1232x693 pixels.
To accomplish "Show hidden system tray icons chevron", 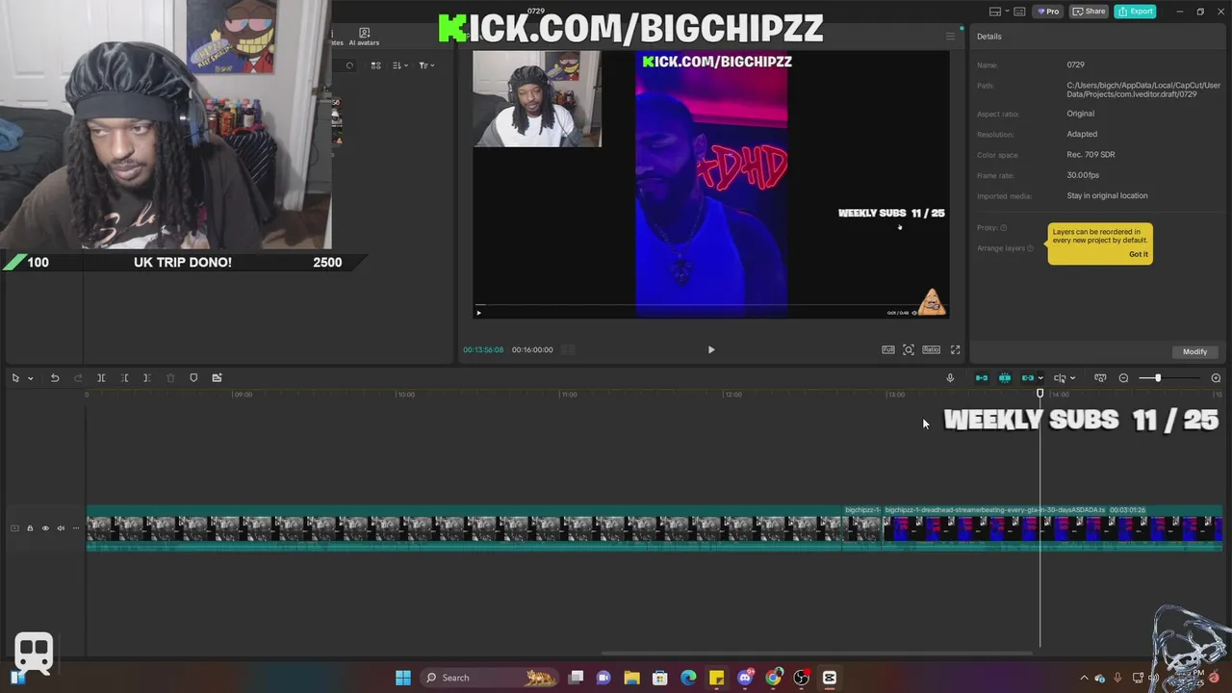I will tap(1084, 678).
